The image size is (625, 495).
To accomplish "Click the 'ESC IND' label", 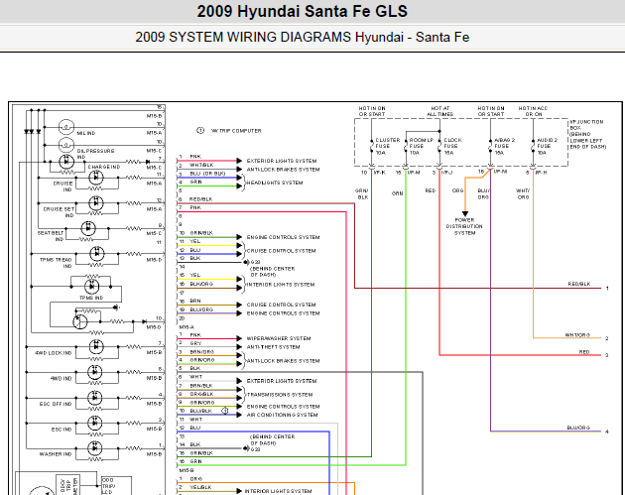I will pyautogui.click(x=62, y=430).
